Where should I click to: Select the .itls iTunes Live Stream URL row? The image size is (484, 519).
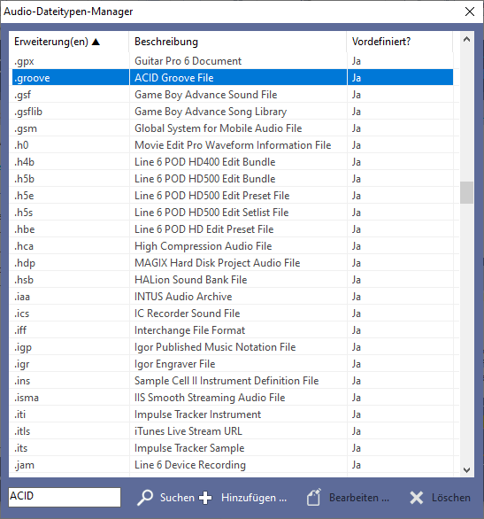click(x=233, y=431)
